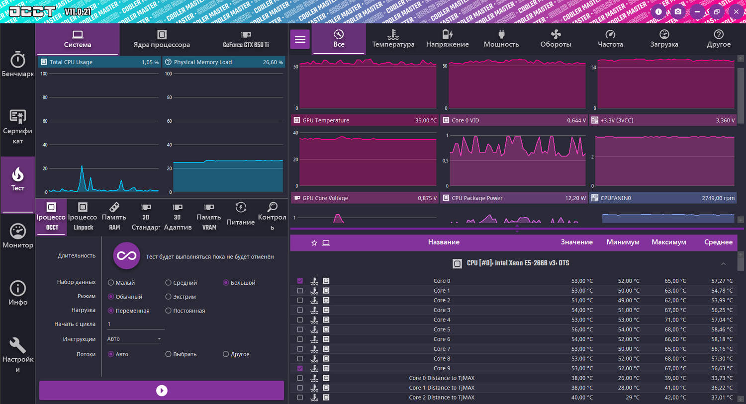
Task: Uncheck the Core 9 checkbox
Action: (x=300, y=368)
